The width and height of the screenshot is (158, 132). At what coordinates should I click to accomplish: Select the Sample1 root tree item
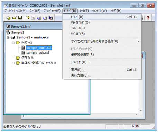pos(18,32)
